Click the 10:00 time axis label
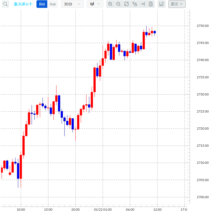The height and width of the screenshot is (212, 211). pos(21,210)
